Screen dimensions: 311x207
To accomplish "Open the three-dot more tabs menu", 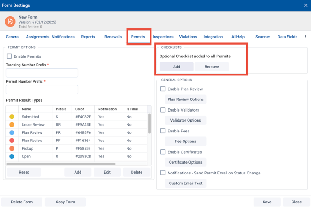I will click(305, 37).
